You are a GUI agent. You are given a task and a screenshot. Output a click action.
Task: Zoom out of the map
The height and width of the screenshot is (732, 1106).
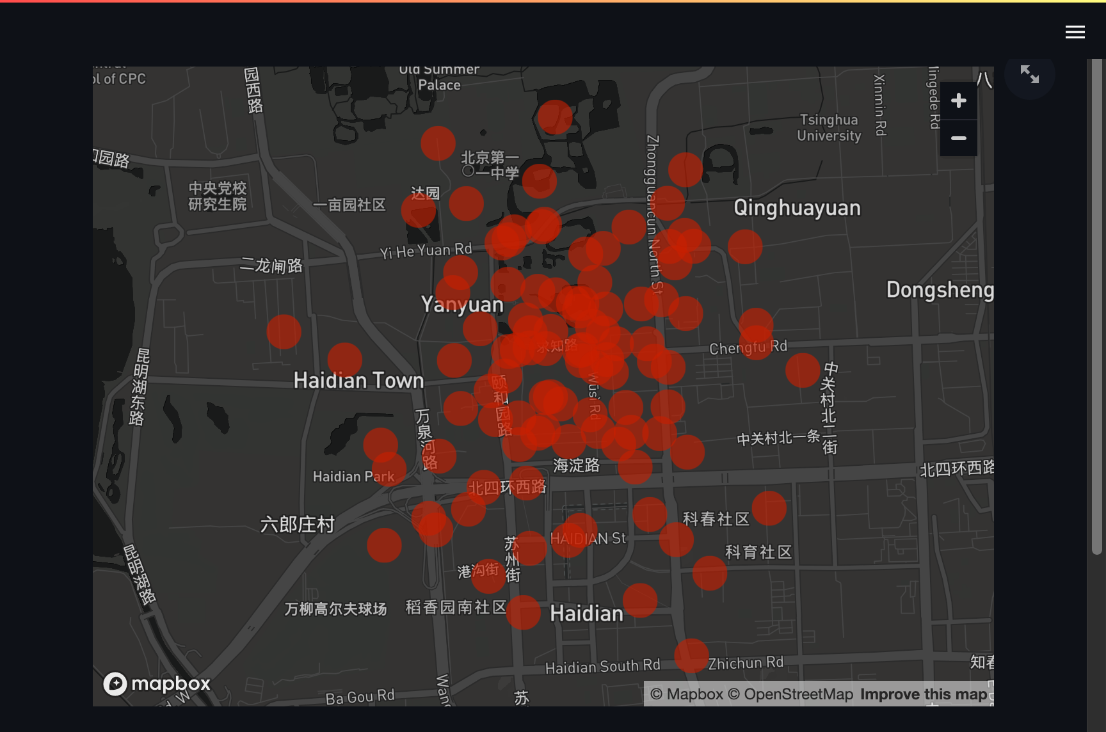(958, 138)
